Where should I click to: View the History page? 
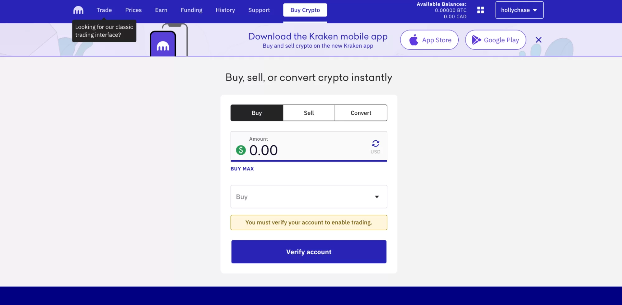225,10
